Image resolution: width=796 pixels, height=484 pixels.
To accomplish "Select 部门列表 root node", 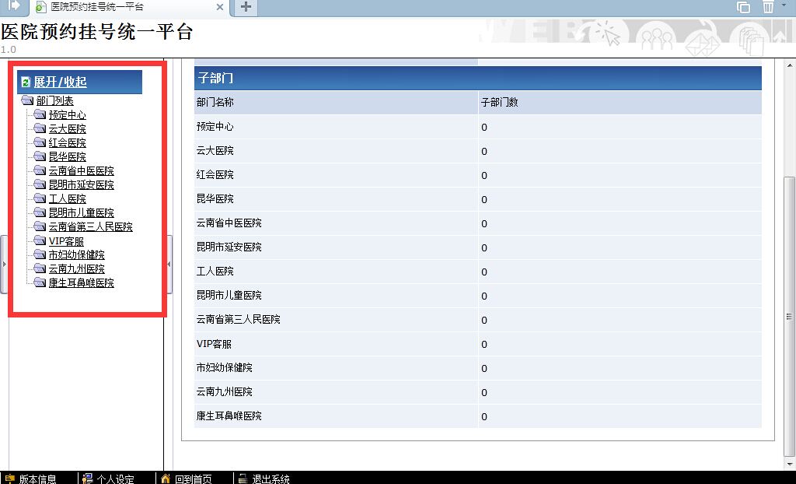I will pyautogui.click(x=55, y=100).
